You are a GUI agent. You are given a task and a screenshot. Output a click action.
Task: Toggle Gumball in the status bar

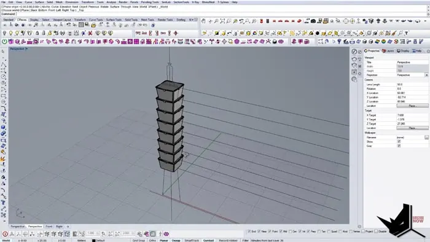click(x=208, y=240)
